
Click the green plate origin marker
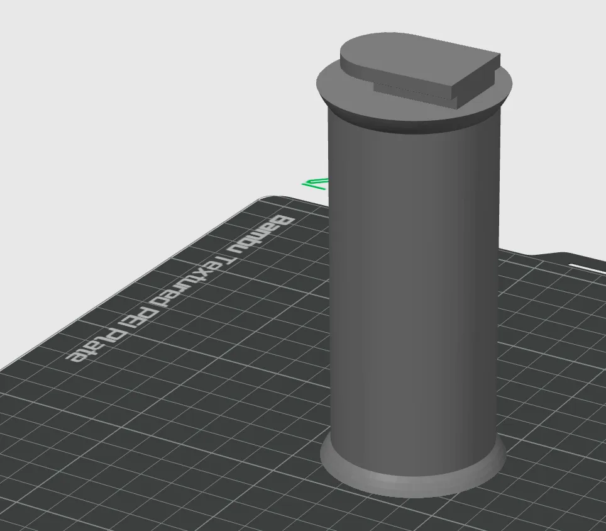pyautogui.click(x=316, y=182)
